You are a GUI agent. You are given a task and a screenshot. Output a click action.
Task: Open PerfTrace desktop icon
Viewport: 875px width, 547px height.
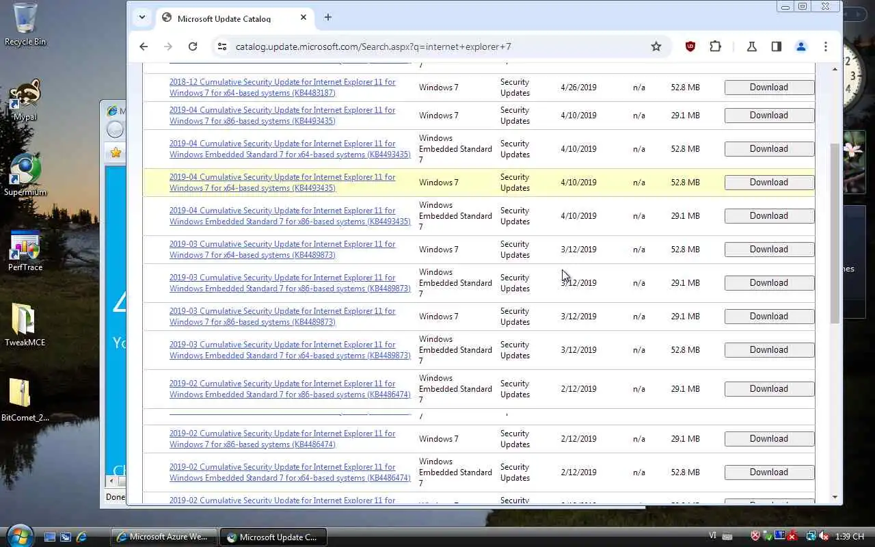(x=25, y=250)
